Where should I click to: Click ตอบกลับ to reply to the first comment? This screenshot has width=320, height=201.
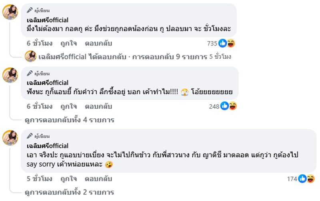coord(98,43)
